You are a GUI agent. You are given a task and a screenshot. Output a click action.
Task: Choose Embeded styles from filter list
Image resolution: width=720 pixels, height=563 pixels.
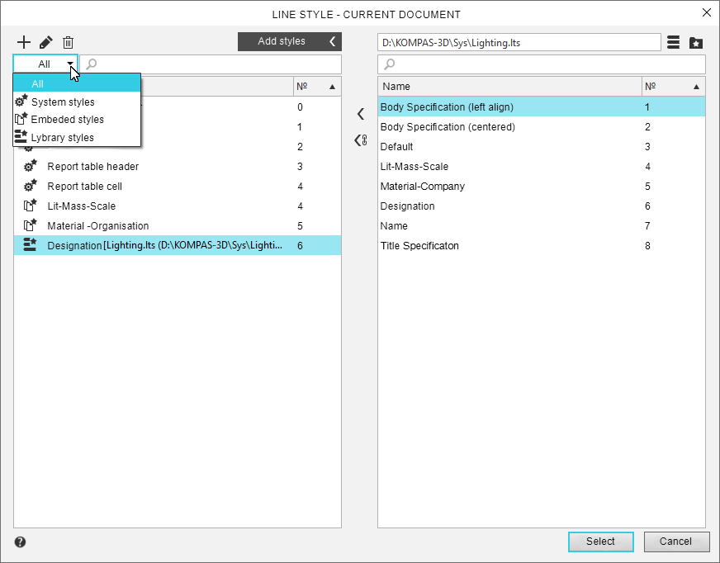67,120
